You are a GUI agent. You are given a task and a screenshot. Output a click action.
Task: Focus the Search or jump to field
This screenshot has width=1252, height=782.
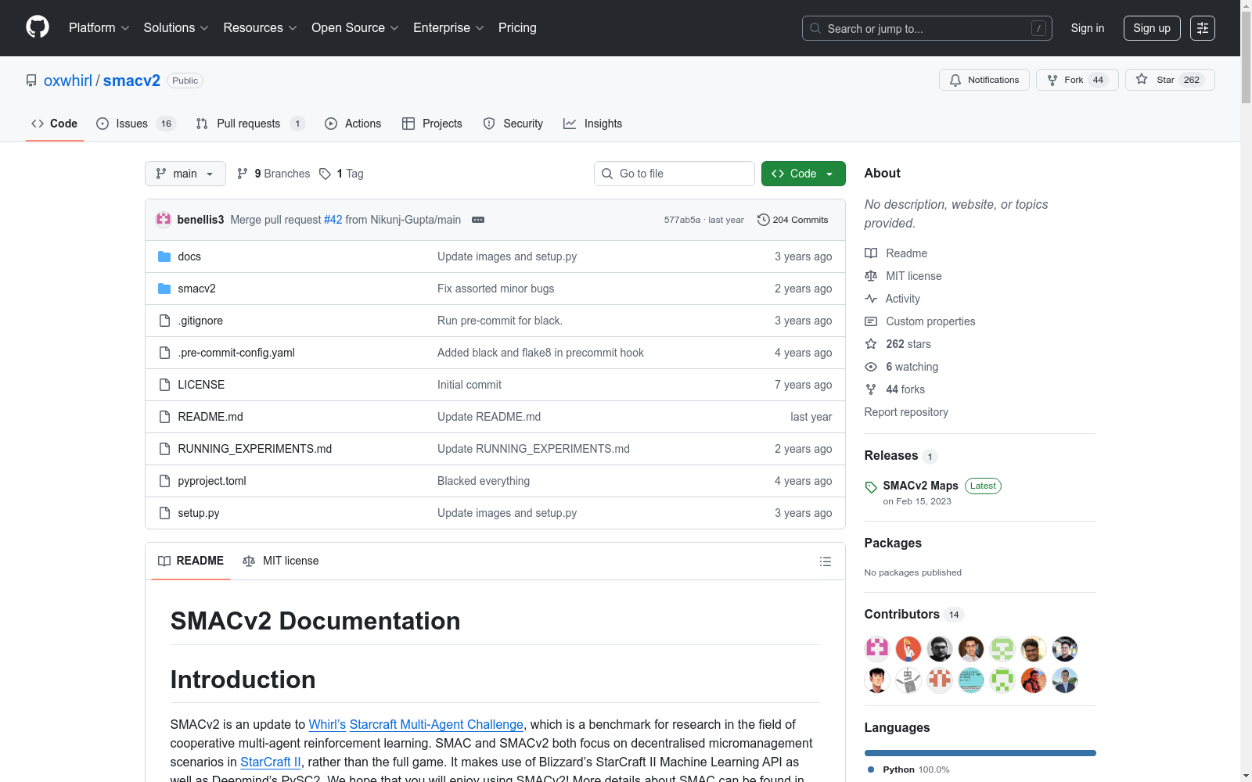pyautogui.click(x=926, y=28)
